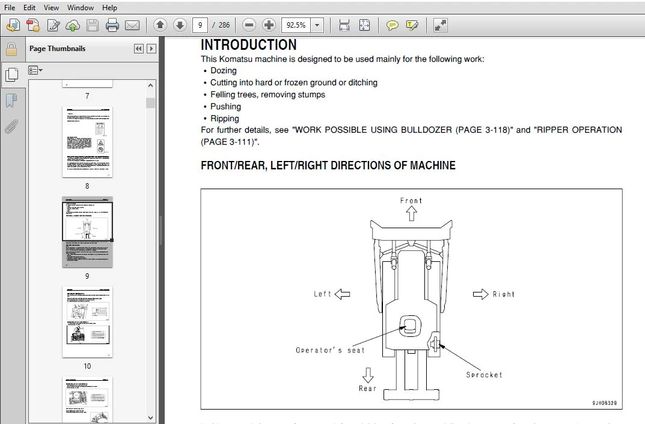Open the thumbnail options dropdown menu
The width and height of the screenshot is (645, 424).
pos(35,70)
